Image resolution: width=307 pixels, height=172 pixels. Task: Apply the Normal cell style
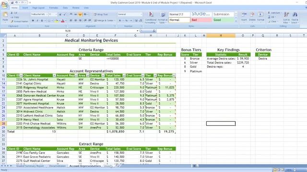pos(179,20)
